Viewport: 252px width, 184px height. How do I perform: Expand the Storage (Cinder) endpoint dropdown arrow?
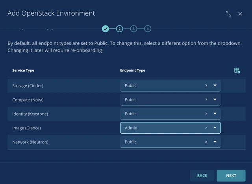(x=215, y=85)
